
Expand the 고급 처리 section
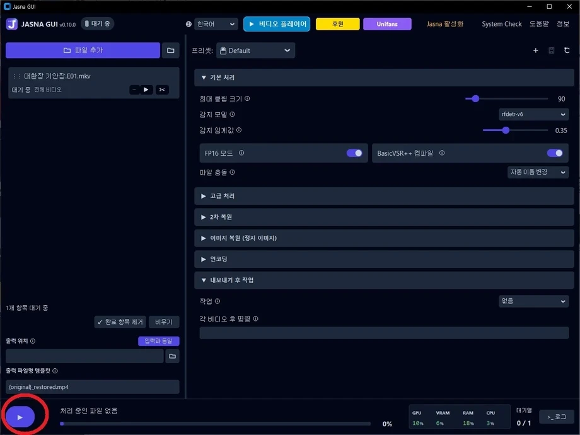coord(384,196)
